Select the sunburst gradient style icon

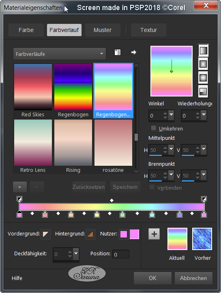tap(203, 78)
